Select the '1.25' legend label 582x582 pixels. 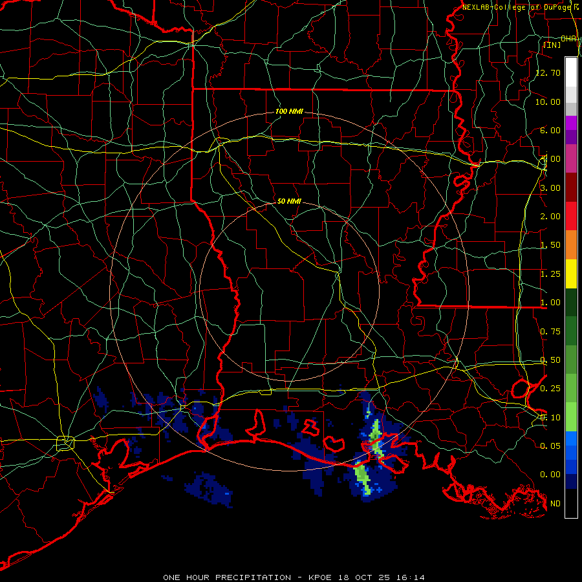[x=550, y=274]
